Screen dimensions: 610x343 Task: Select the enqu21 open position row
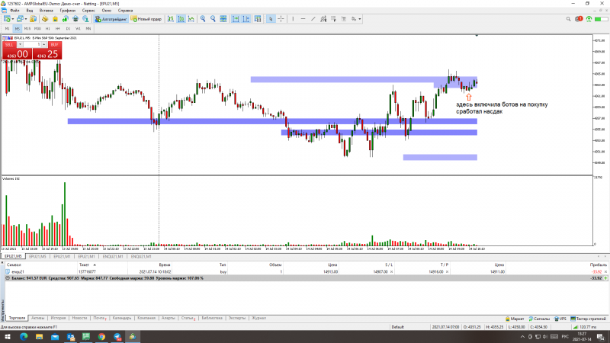point(305,272)
